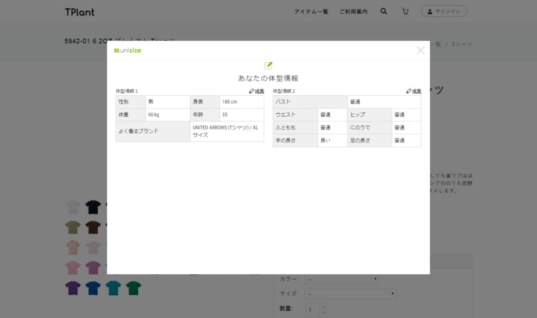The image size is (537, 318).
Task: Close the unisize body info dialog
Action: (x=420, y=50)
